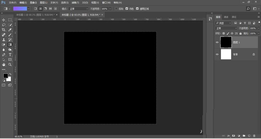Image resolution: width=261 pixels, height=139 pixels.
Task: Open the 窗口(W) menu
Action: point(106,3)
